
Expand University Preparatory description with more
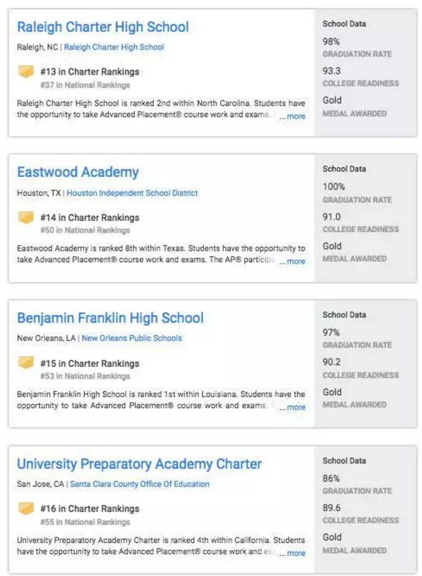296,553
